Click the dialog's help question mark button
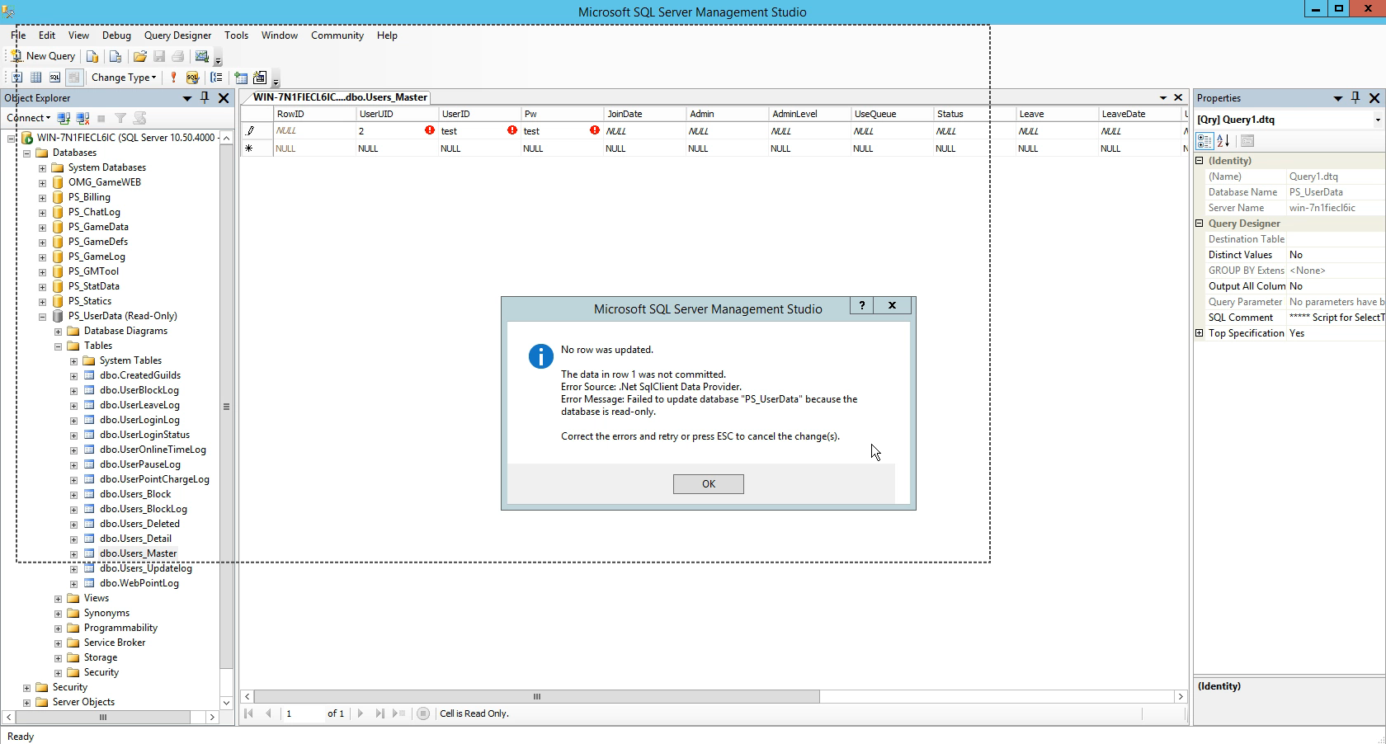This screenshot has height=744, width=1386. [862, 305]
